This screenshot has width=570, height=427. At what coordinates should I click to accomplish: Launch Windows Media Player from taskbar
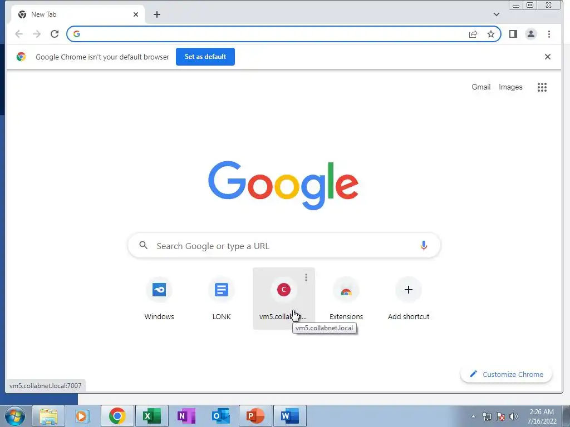82,416
